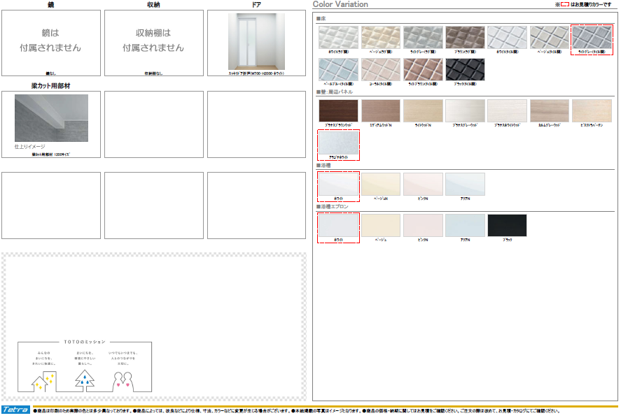Click the house icon in TOTO mission
The image size is (621, 418).
[x=43, y=380]
